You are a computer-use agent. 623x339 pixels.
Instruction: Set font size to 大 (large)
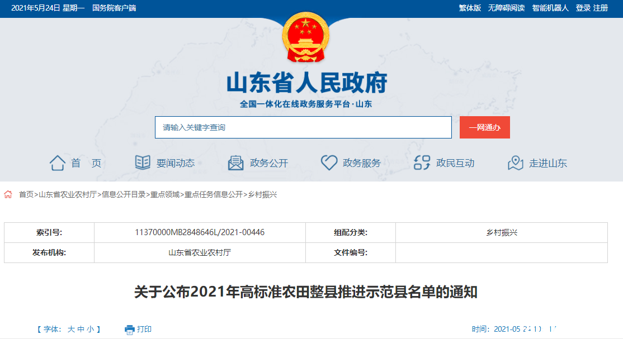pos(71,329)
